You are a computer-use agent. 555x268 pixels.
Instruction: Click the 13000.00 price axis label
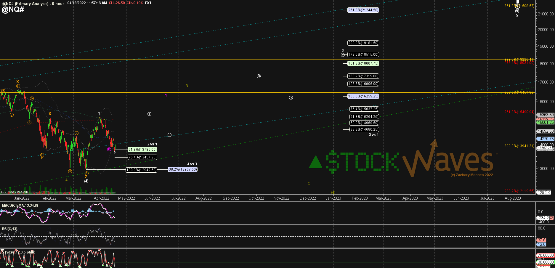click(546, 168)
